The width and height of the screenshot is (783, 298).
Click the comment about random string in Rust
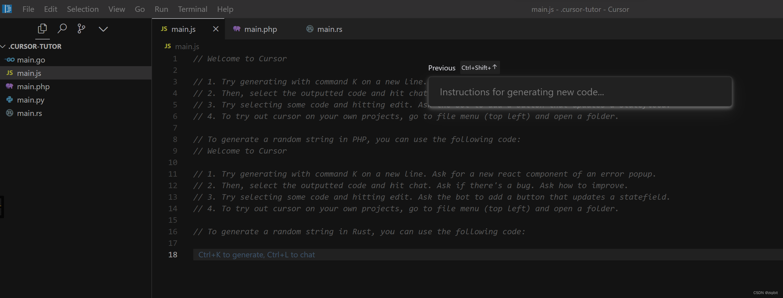coord(359,232)
